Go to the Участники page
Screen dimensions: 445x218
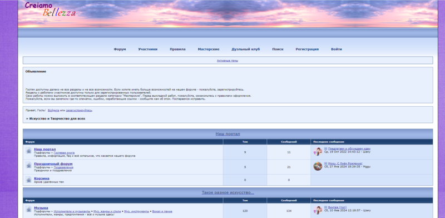tap(148, 49)
